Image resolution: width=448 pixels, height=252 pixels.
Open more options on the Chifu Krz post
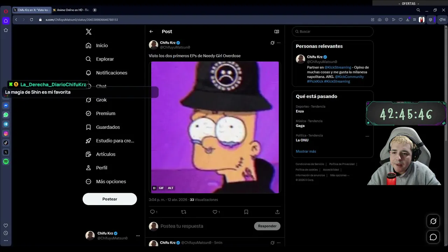[279, 43]
